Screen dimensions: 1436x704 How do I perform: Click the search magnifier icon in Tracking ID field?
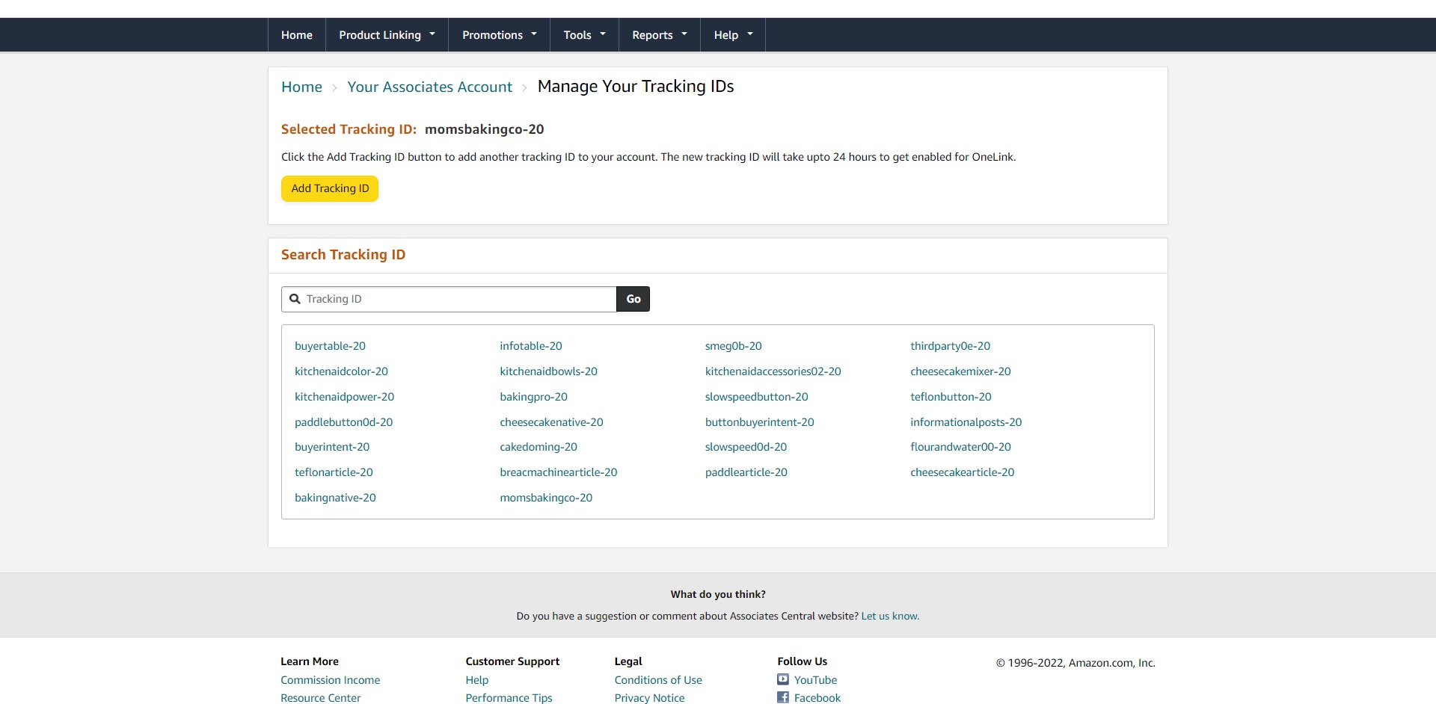click(295, 299)
